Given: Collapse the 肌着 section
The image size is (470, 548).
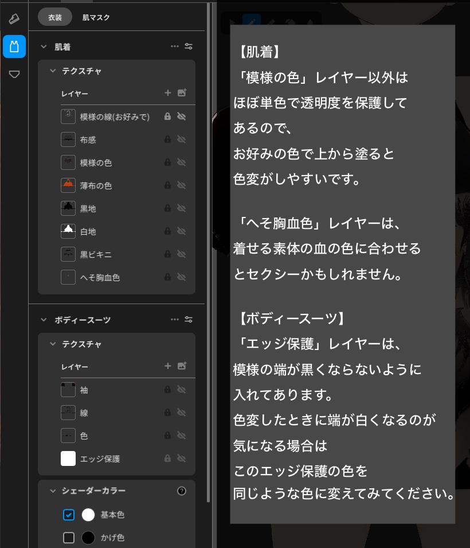Looking at the screenshot, I should [43, 46].
